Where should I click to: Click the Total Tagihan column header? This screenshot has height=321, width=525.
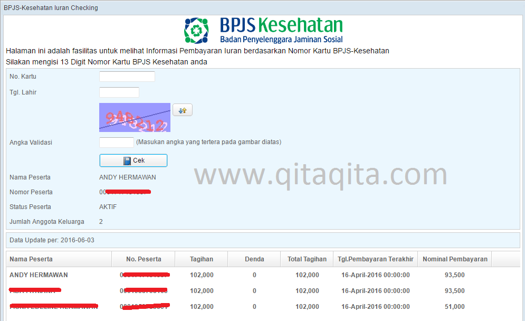point(307,259)
